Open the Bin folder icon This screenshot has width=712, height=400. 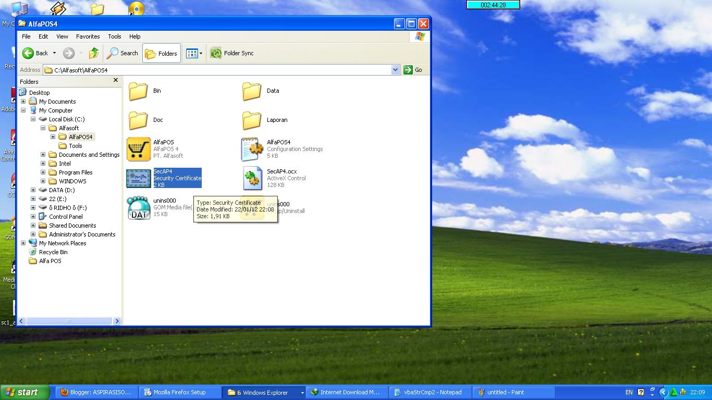(x=138, y=91)
